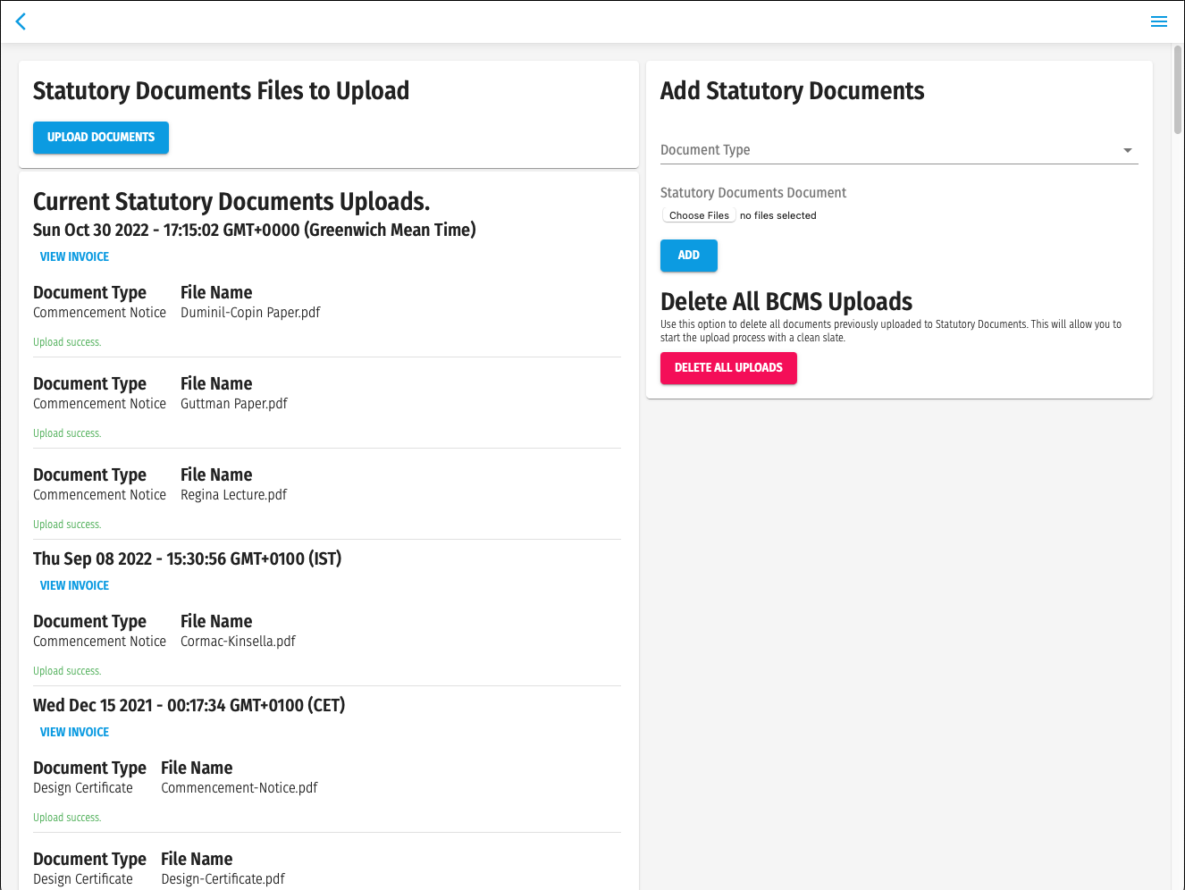Click the Sun Oct 30 2022 timestamp
This screenshot has width=1185, height=890.
[x=255, y=230]
